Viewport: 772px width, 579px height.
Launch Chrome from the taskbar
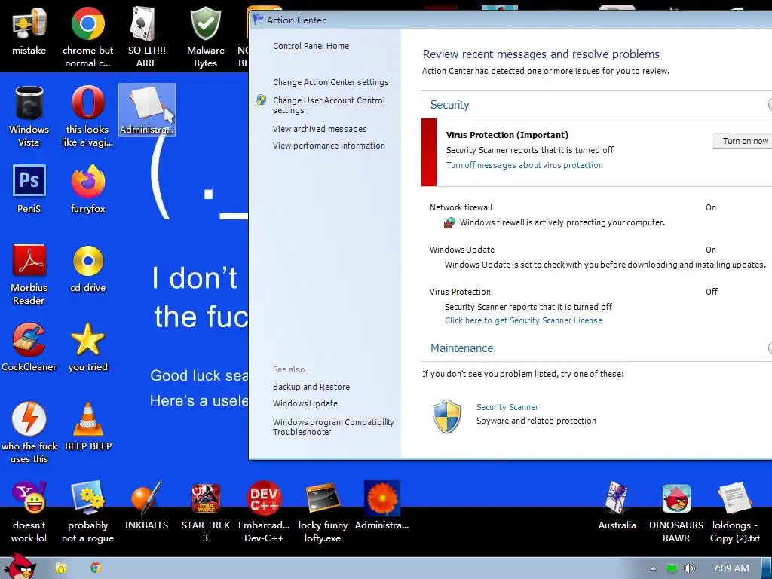pos(96,568)
